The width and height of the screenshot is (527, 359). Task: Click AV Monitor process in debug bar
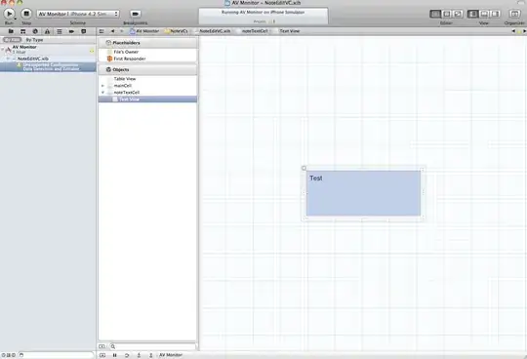pyautogui.click(x=171, y=355)
